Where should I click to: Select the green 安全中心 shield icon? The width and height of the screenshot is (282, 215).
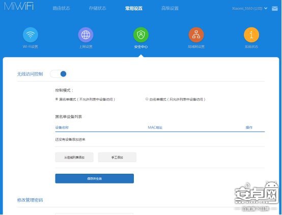(141, 35)
